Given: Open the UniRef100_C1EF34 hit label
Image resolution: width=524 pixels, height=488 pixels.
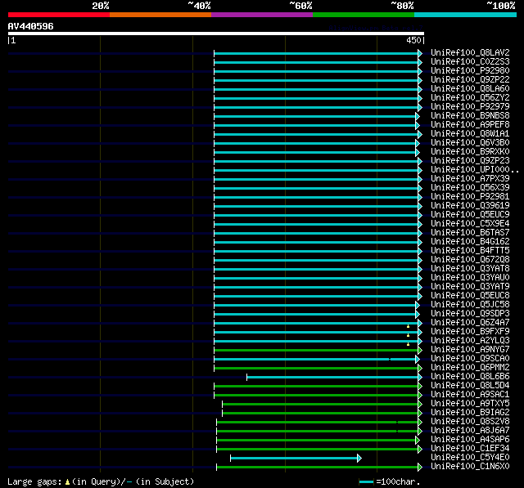Looking at the screenshot, I should click(470, 449).
